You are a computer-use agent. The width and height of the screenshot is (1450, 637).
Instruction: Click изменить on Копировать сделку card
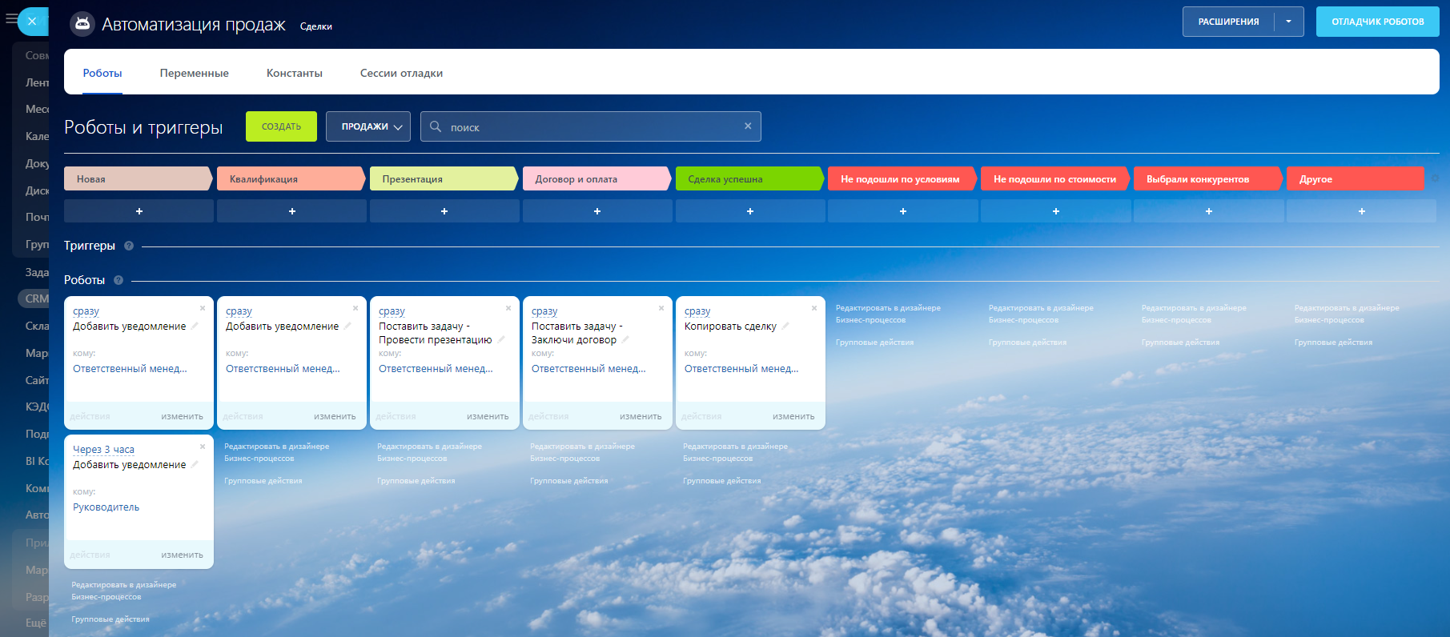[x=793, y=416]
